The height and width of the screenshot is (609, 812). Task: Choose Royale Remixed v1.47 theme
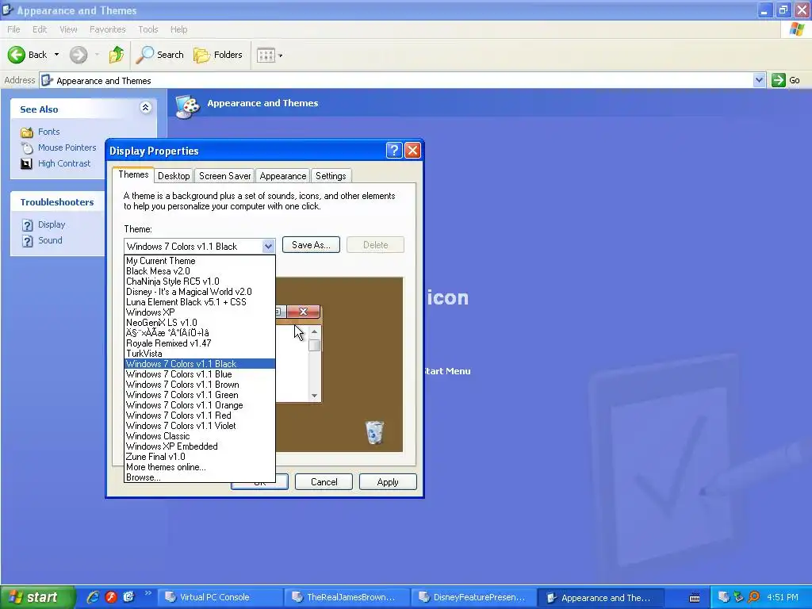click(x=199, y=343)
